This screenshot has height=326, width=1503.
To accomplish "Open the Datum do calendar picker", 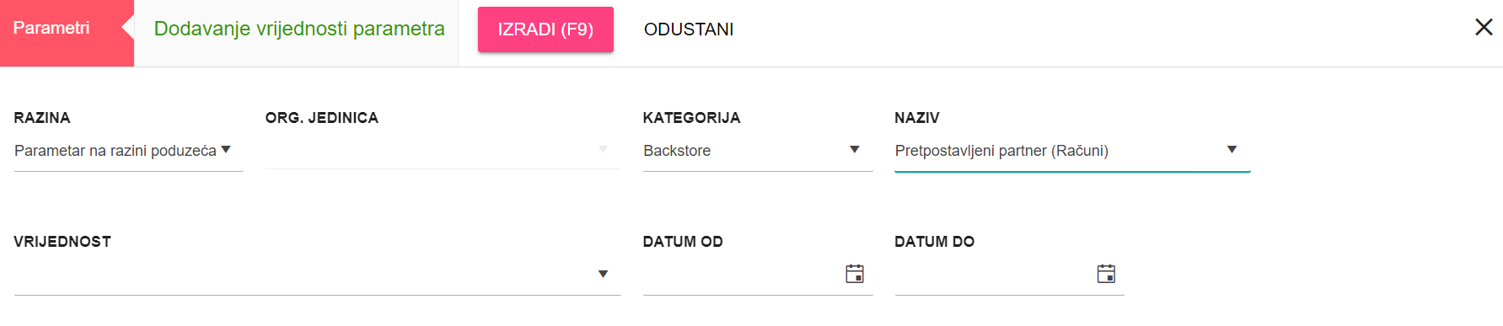I will [x=1106, y=274].
